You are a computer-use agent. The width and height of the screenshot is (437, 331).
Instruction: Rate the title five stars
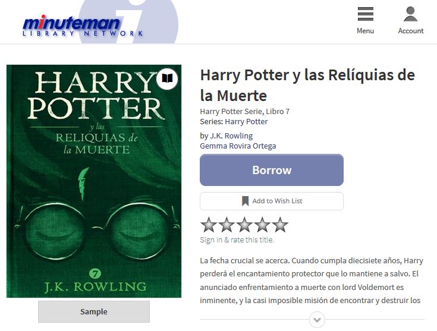pos(280,225)
